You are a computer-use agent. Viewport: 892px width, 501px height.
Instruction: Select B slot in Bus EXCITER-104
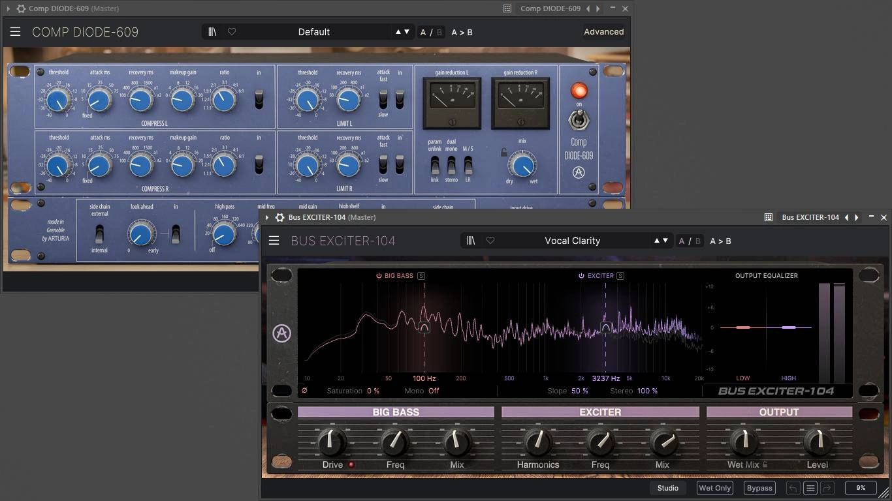point(698,241)
